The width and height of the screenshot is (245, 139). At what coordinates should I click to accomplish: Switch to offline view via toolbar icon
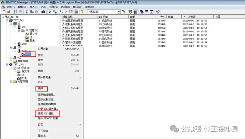click(x=50, y=12)
